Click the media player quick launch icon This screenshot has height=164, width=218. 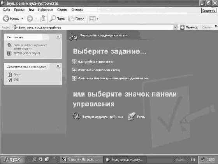[x=41, y=159]
